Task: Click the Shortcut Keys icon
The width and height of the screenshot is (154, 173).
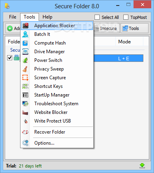Action: 25,86
